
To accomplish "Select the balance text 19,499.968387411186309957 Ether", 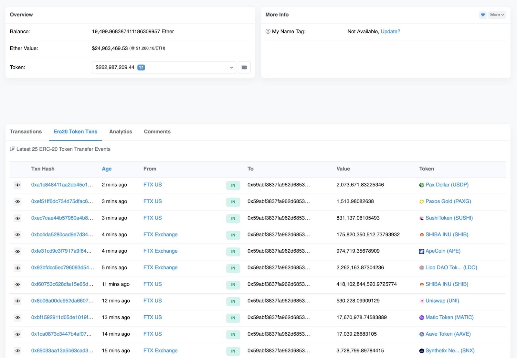I will point(133,31).
